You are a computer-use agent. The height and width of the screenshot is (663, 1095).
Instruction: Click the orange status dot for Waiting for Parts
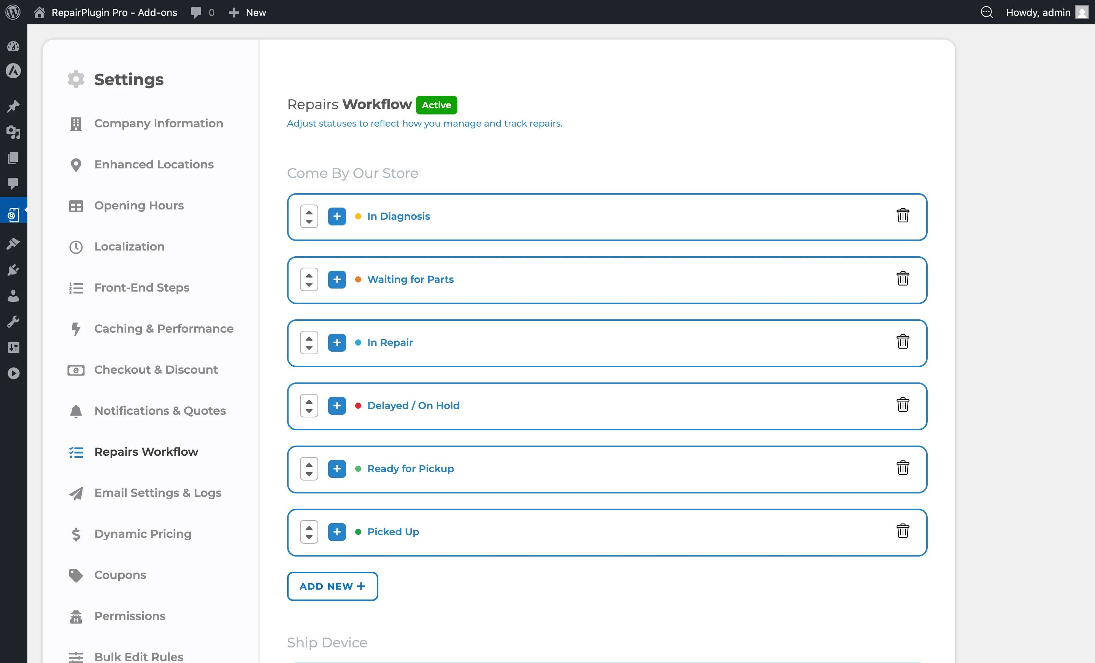(358, 279)
